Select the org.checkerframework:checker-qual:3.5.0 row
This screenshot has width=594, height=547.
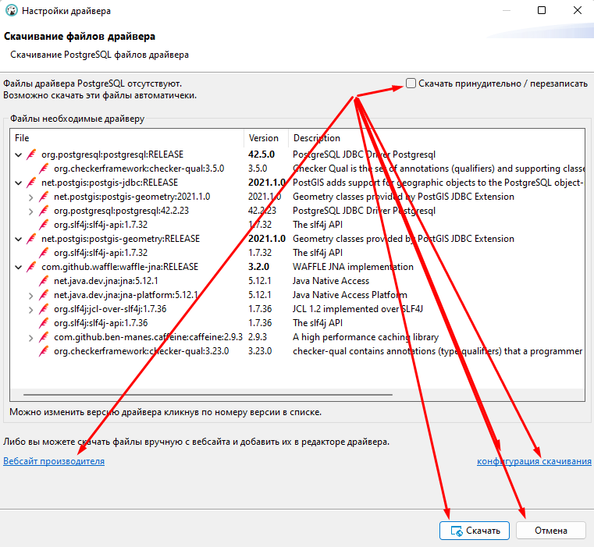(297, 169)
